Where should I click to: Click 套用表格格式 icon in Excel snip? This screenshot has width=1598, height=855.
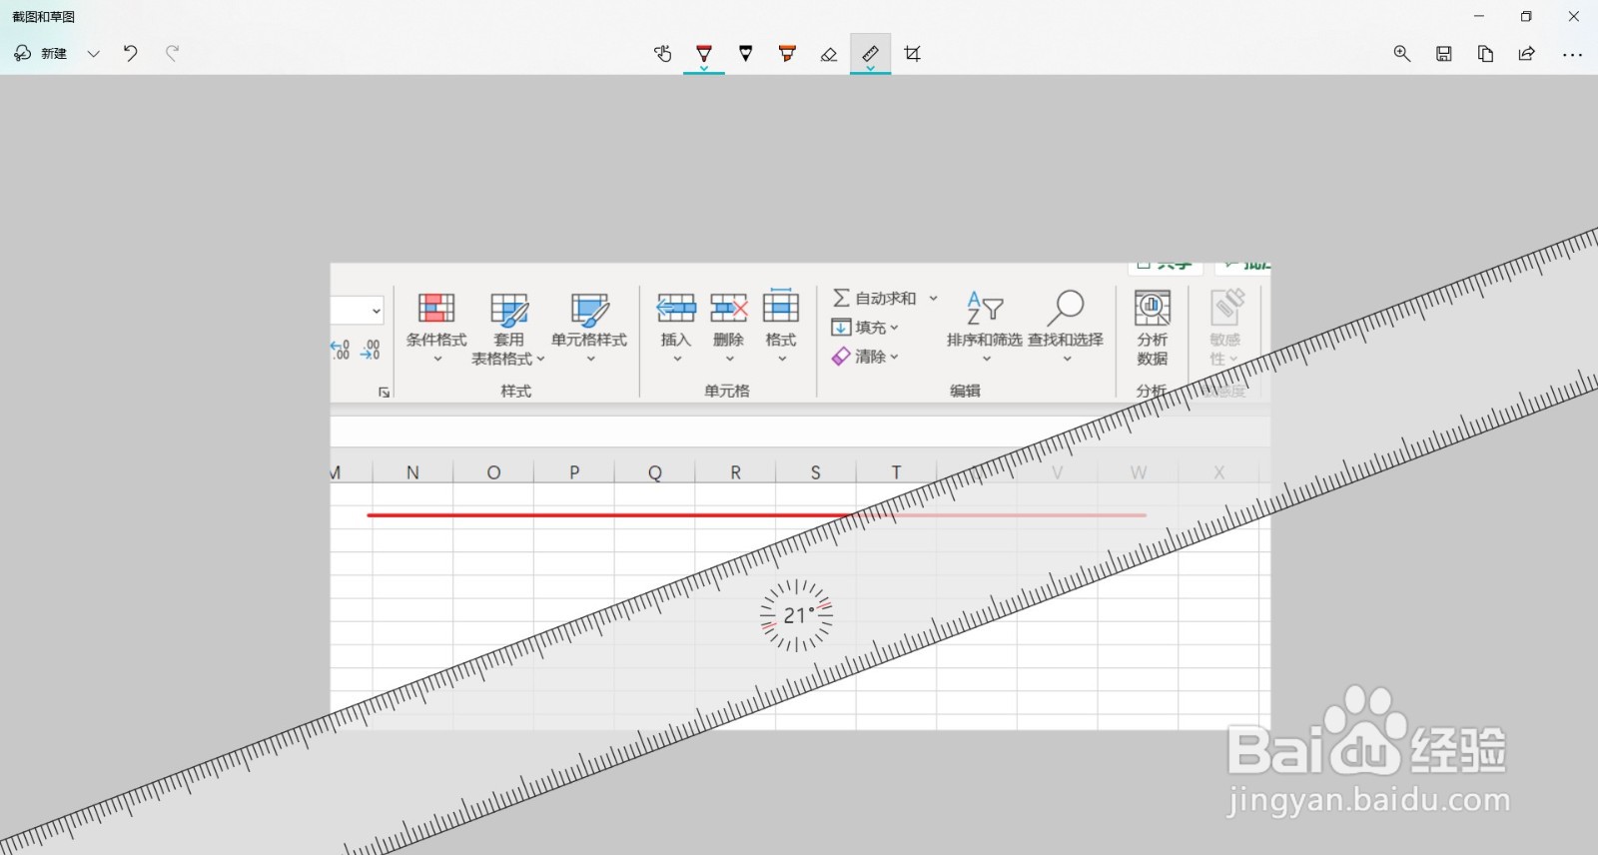tap(509, 310)
